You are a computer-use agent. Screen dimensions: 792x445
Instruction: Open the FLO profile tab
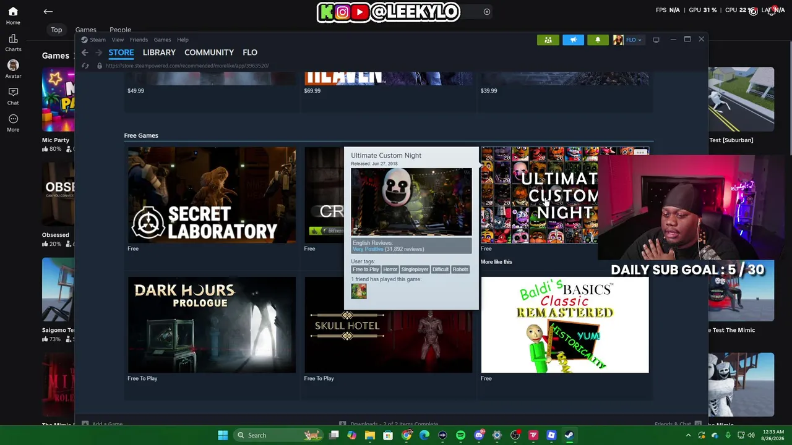pos(250,53)
